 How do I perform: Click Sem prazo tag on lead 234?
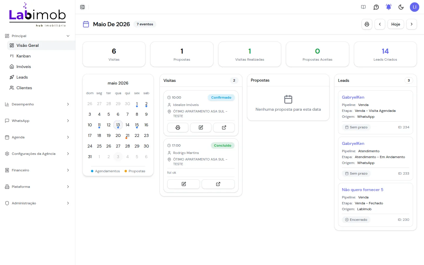pos(356,127)
